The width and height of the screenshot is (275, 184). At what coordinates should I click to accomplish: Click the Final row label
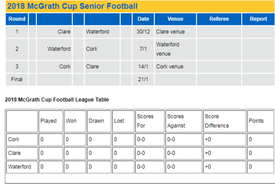(x=17, y=79)
